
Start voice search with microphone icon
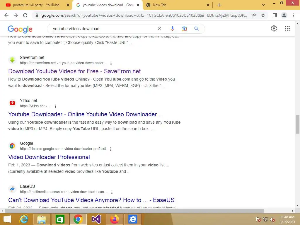coord(172,29)
